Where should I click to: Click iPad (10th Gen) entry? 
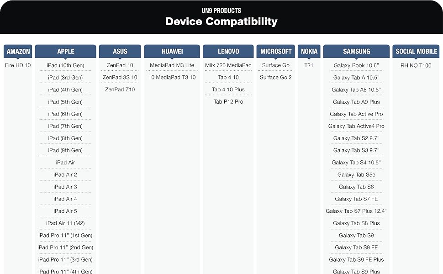[x=65, y=65]
